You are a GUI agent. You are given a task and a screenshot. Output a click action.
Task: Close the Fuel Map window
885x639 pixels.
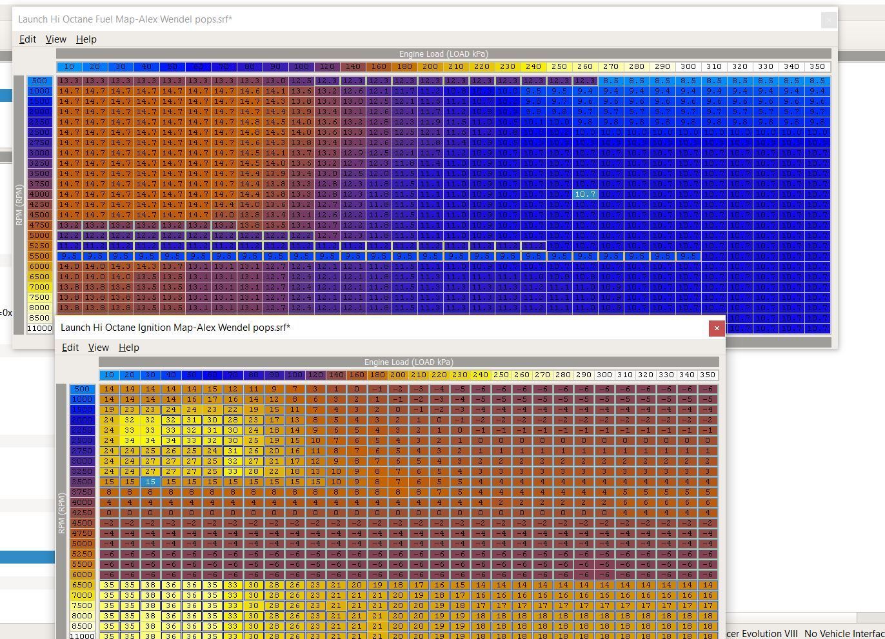[x=828, y=20]
